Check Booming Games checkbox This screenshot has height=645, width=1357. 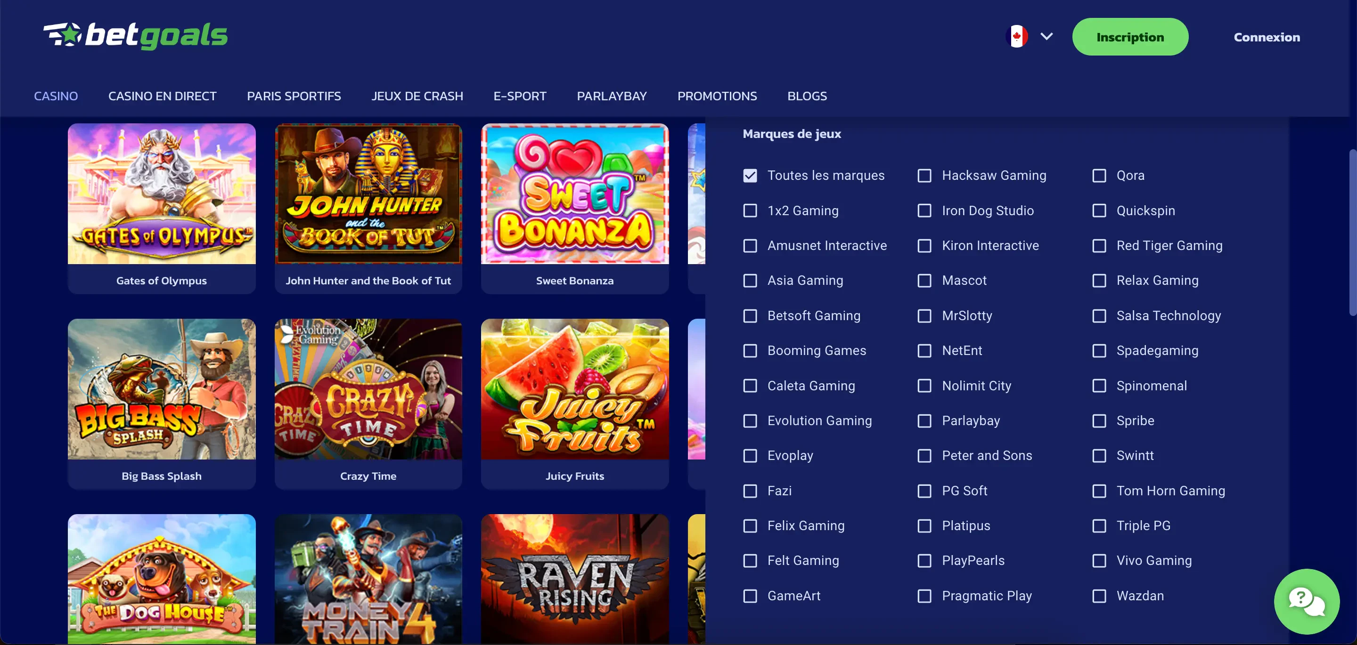tap(750, 351)
